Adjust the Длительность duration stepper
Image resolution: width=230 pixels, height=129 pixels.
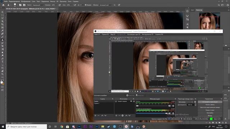click(x=195, y=105)
